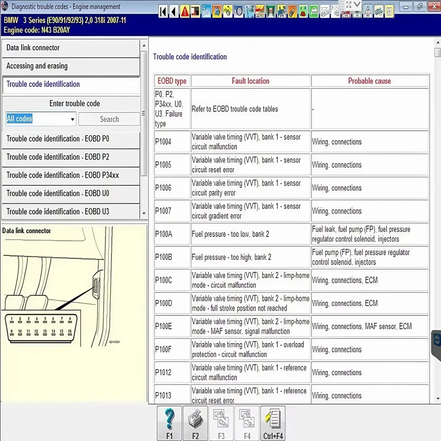The image size is (441, 441).
Task: Click inside the trouble code entry field
Action: click(37, 119)
